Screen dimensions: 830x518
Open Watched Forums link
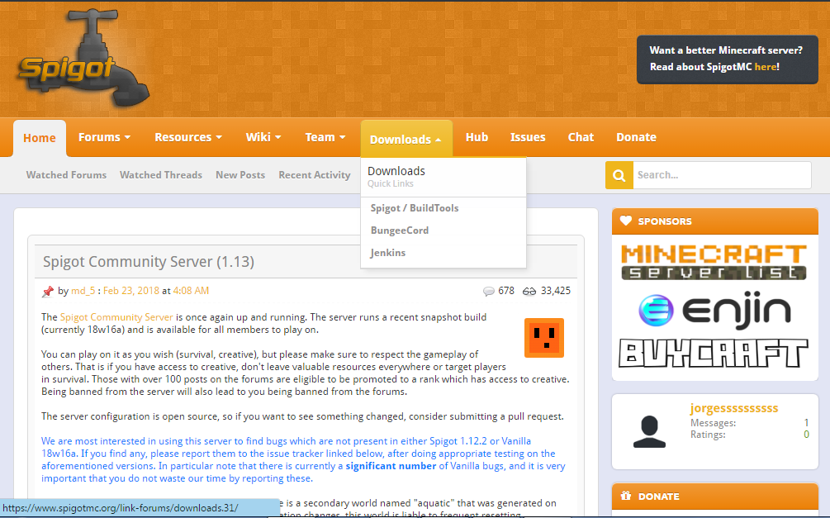click(66, 175)
